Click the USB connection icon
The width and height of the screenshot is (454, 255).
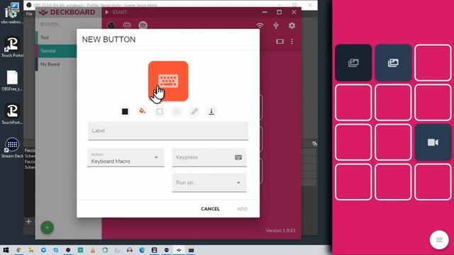[x=276, y=25]
